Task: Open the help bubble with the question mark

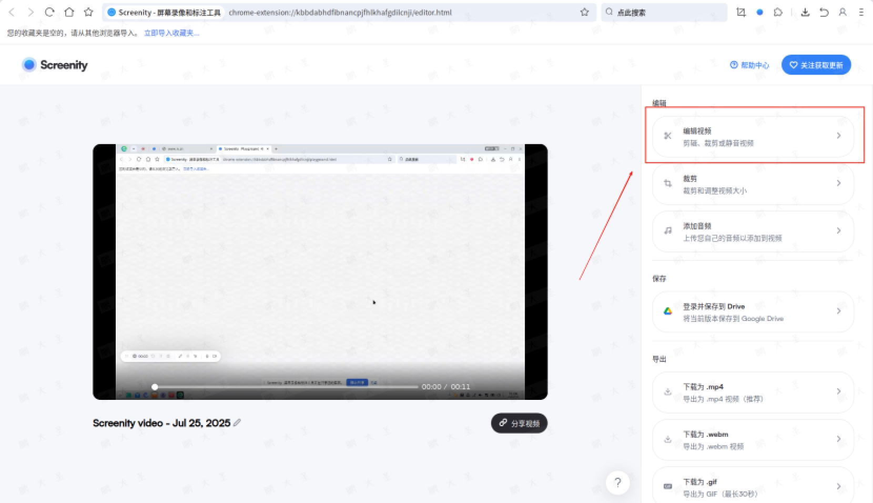Action: (618, 482)
